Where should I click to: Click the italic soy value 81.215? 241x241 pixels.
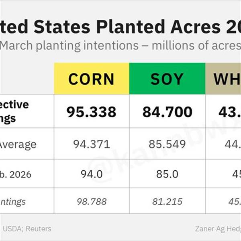[167, 201]
